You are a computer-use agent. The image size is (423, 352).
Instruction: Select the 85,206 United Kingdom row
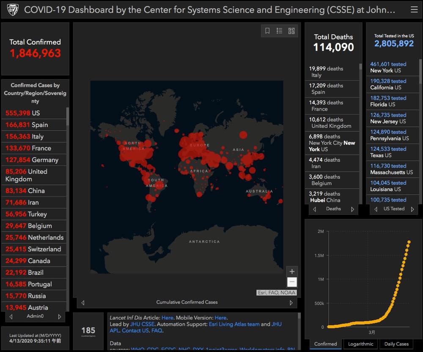pyautogui.click(x=34, y=175)
